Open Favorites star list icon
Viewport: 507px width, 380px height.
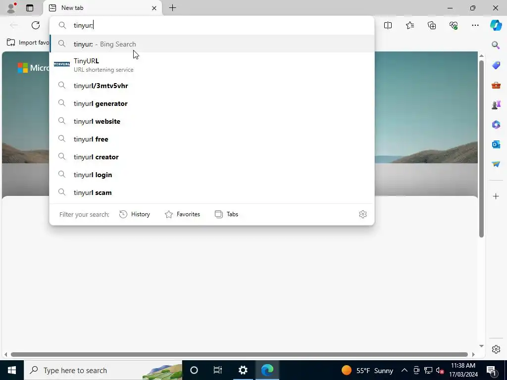coord(409,25)
